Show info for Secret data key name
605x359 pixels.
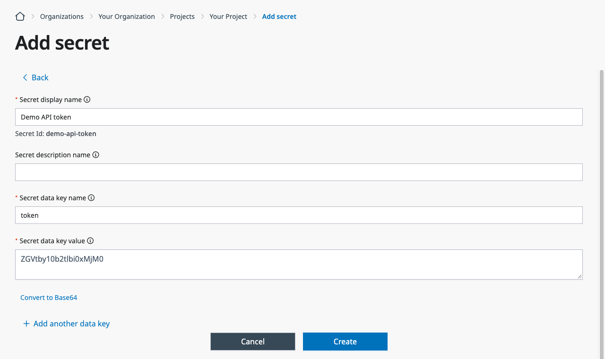tap(92, 198)
